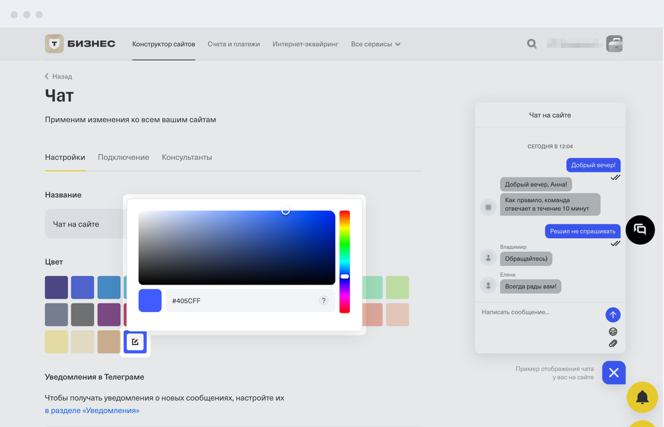Click the Чат на сайте preview header

pyautogui.click(x=550, y=115)
